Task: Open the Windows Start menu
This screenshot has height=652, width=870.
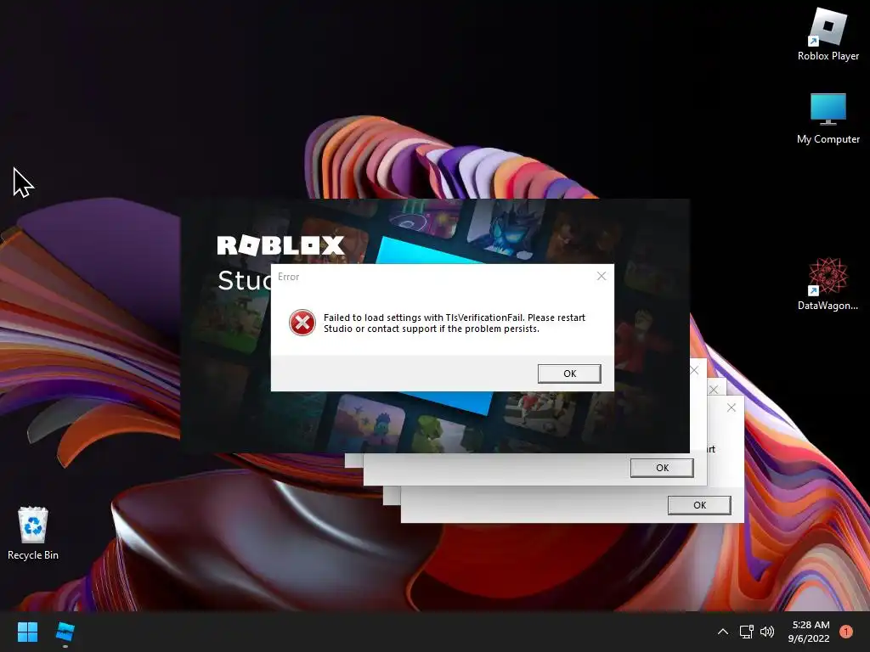Action: [x=27, y=632]
